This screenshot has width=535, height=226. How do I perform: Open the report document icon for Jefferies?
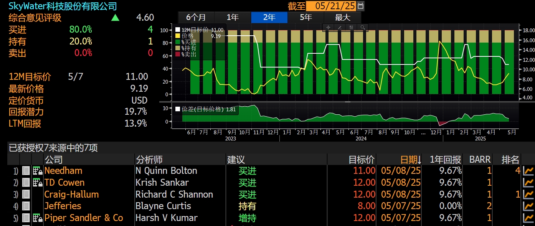click(x=26, y=206)
